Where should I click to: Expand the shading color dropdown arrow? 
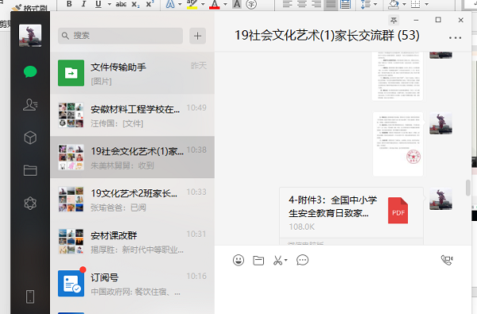click(x=405, y=4)
